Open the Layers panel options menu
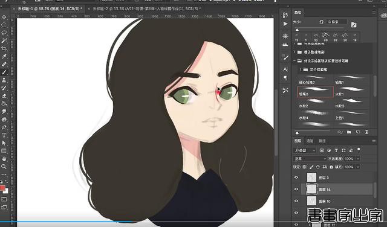387x227 pixels. (x=374, y=141)
